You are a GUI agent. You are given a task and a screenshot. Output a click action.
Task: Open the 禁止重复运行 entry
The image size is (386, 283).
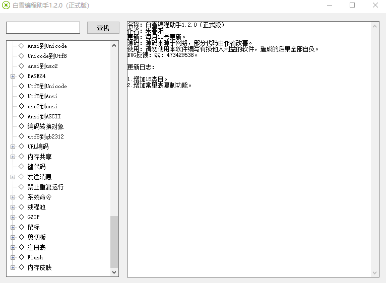[45, 187]
